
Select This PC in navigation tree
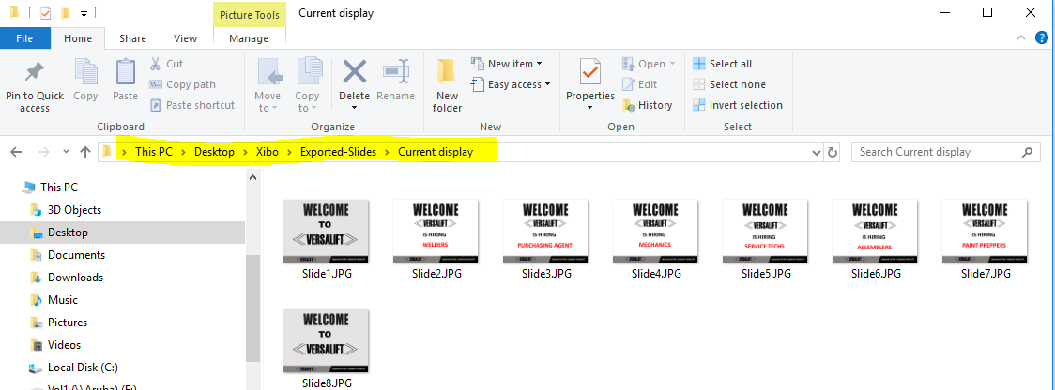click(x=58, y=187)
